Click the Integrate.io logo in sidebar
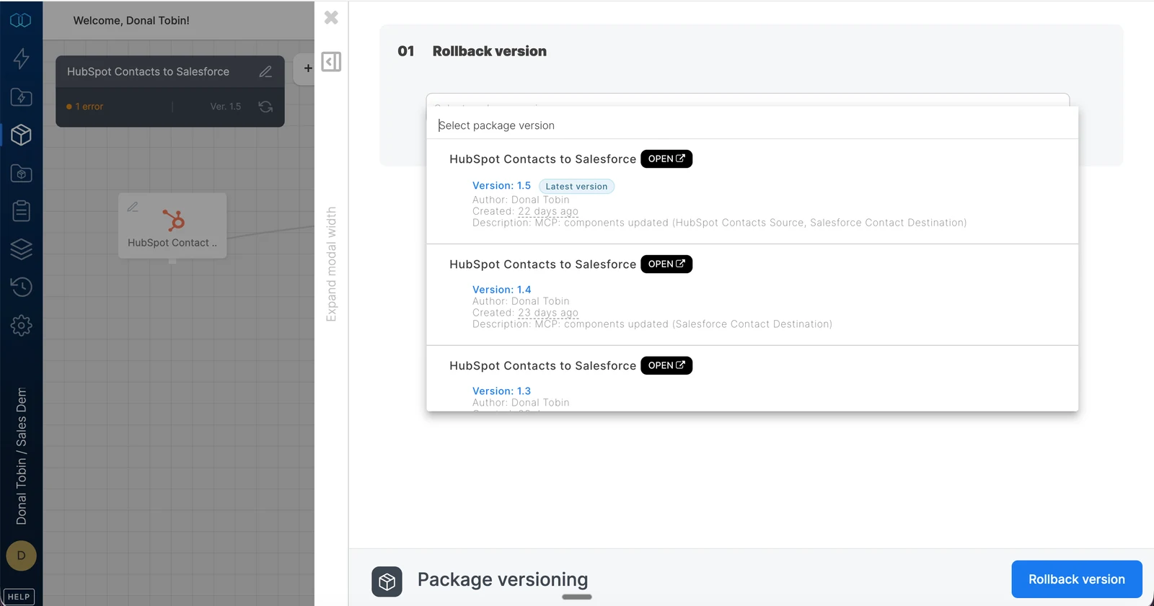 [x=21, y=20]
